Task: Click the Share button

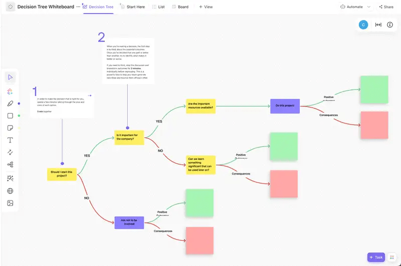Action: pyautogui.click(x=386, y=7)
